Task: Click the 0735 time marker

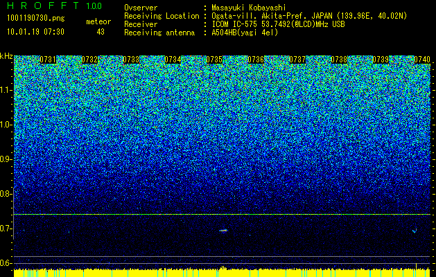Action: 214,60
